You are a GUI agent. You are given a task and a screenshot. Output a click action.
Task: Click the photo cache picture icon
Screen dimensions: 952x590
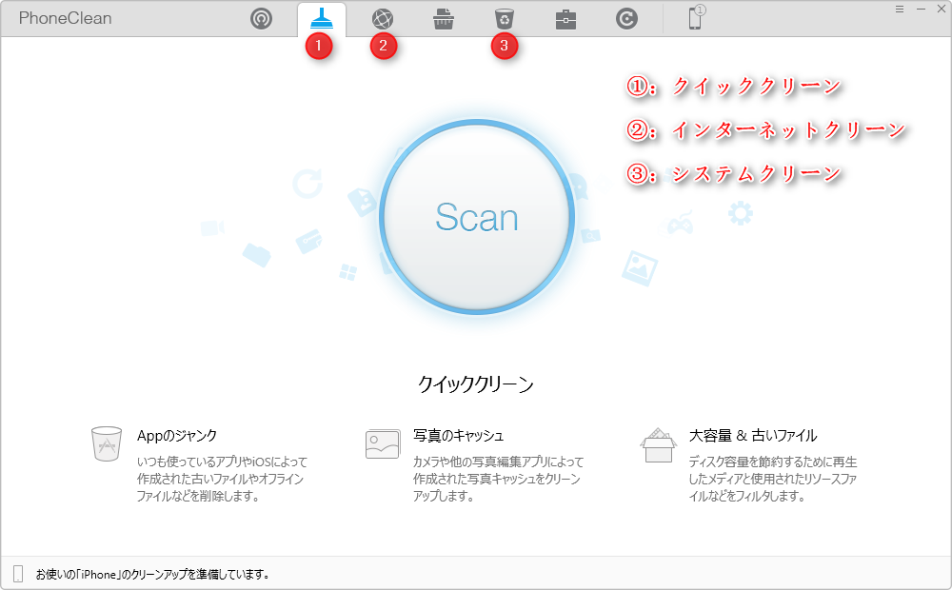pos(383,443)
